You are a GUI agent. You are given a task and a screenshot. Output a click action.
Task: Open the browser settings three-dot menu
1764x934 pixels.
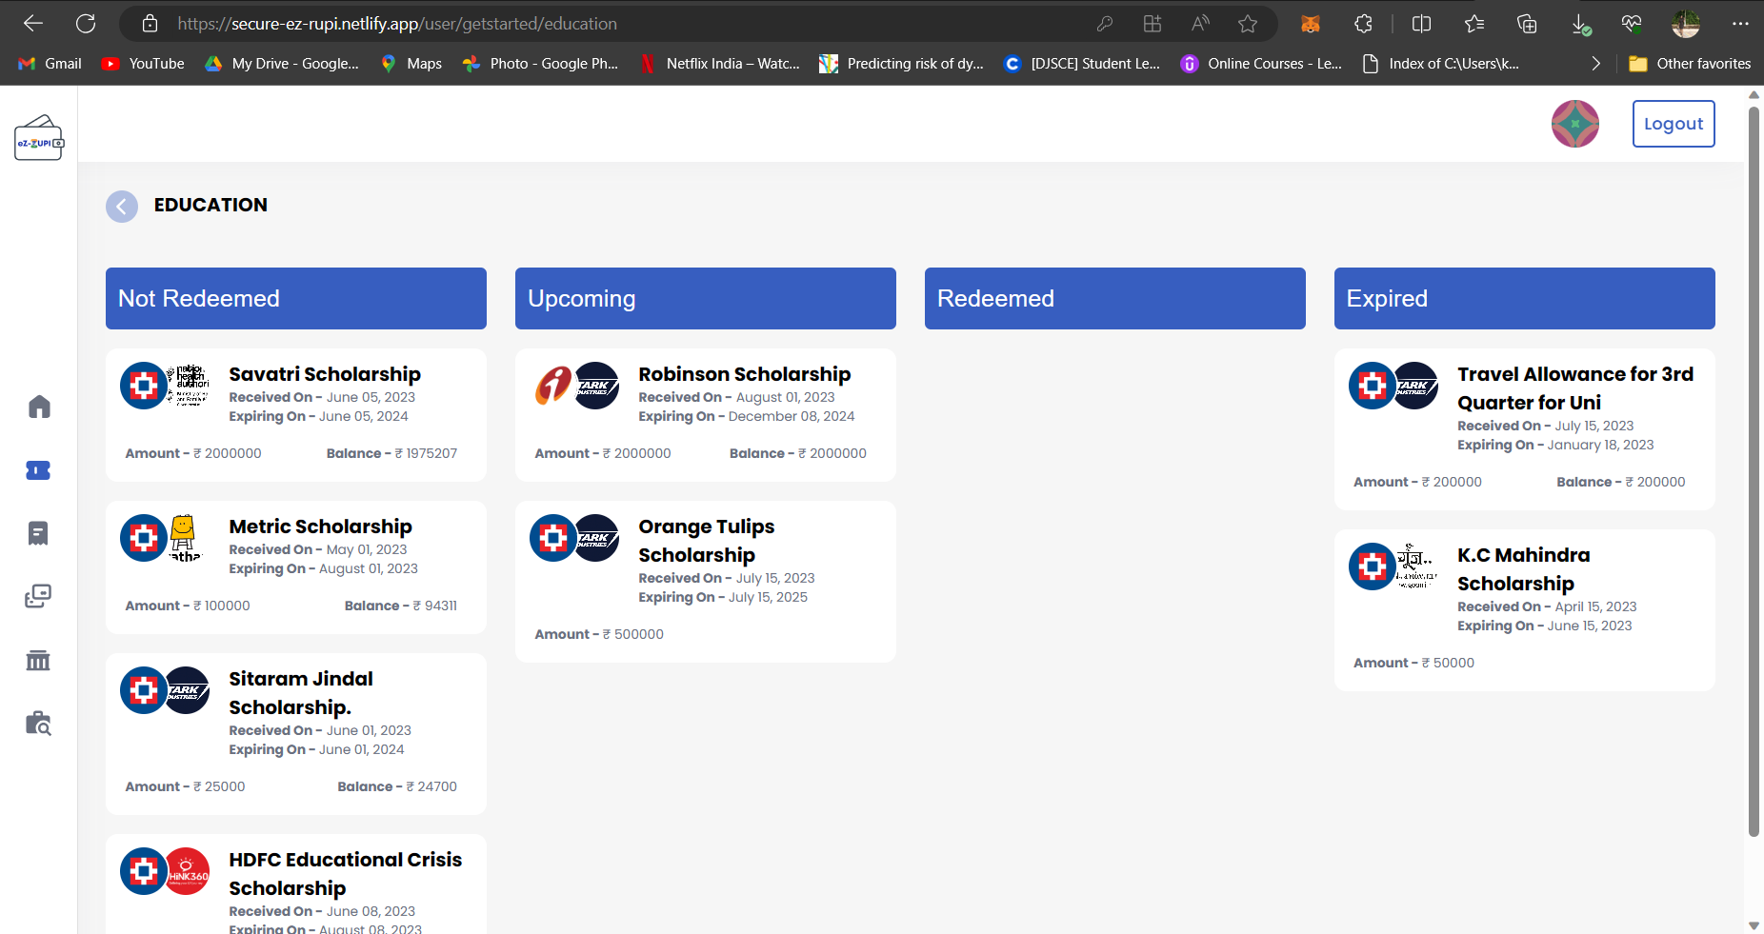pos(1740,23)
